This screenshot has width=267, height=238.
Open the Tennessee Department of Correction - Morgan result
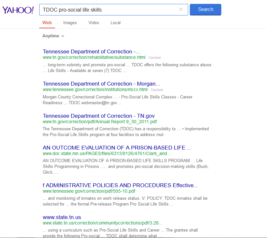[101, 84]
